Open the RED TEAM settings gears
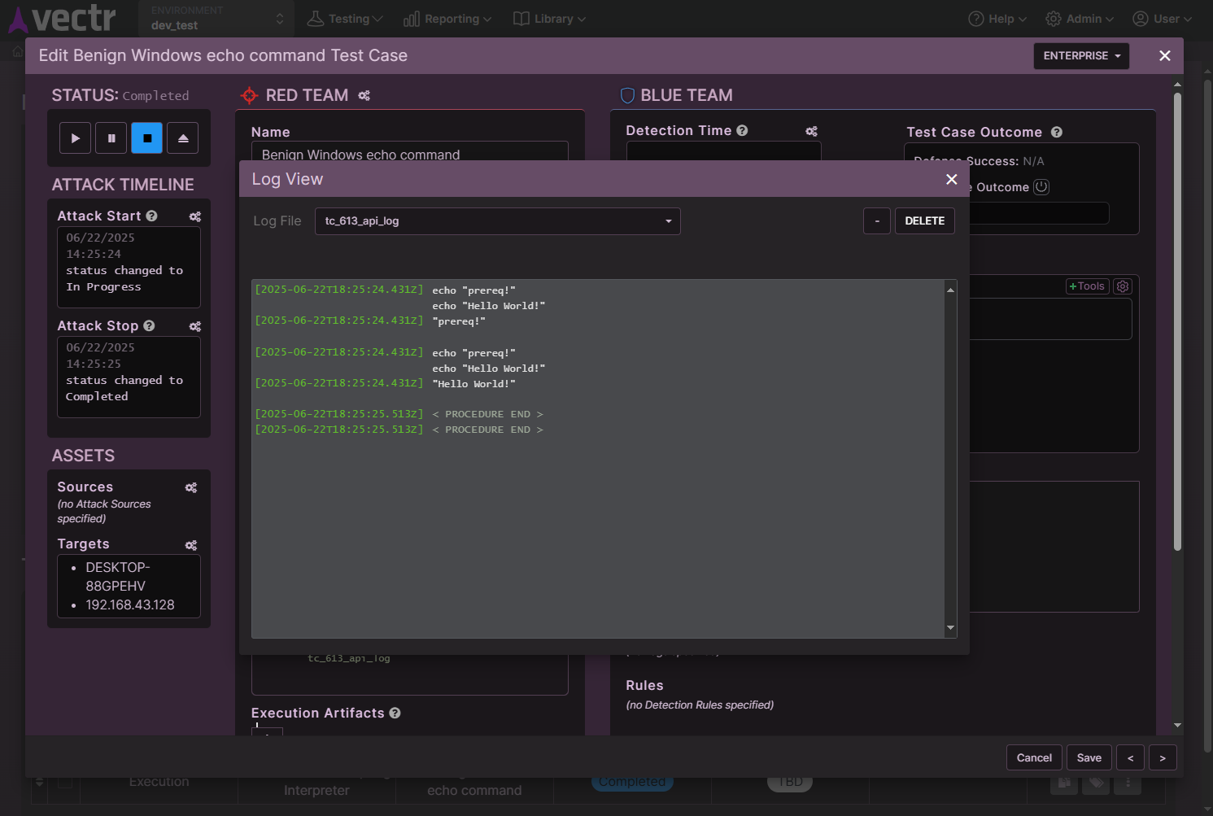This screenshot has height=816, width=1213. [364, 95]
